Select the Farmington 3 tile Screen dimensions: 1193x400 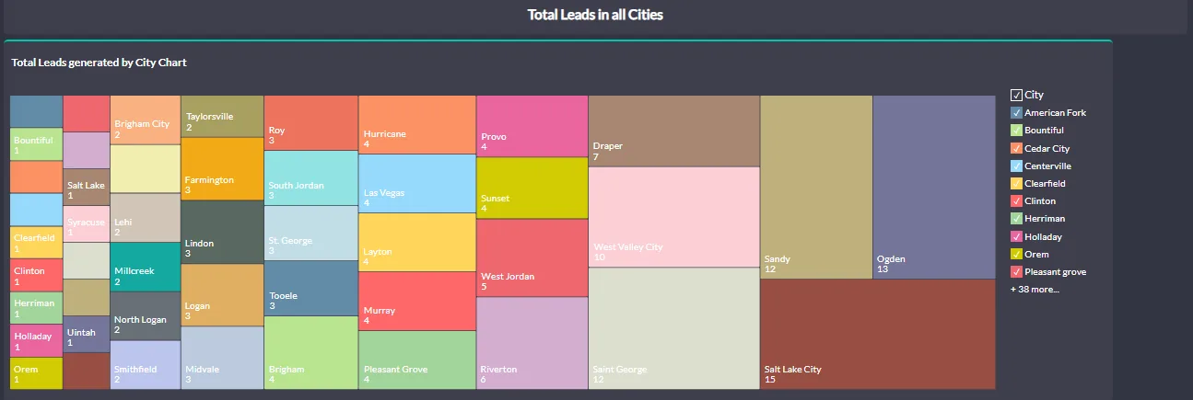click(222, 168)
